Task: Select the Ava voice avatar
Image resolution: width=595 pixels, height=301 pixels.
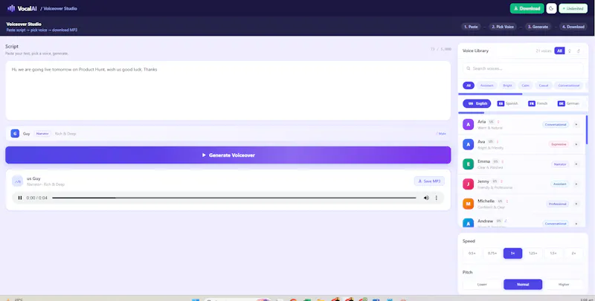Action: tap(469, 144)
